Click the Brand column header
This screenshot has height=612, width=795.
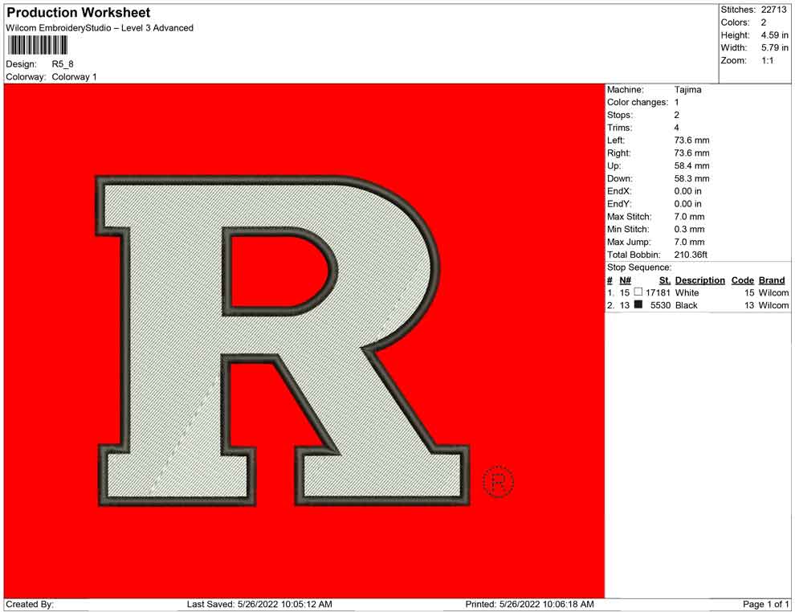pyautogui.click(x=772, y=280)
